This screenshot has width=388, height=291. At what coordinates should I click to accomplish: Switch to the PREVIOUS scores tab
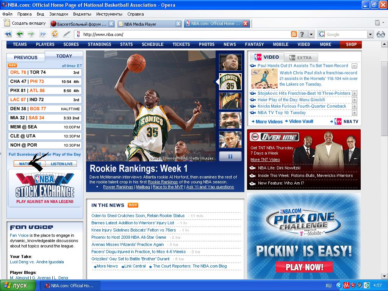[26, 58]
